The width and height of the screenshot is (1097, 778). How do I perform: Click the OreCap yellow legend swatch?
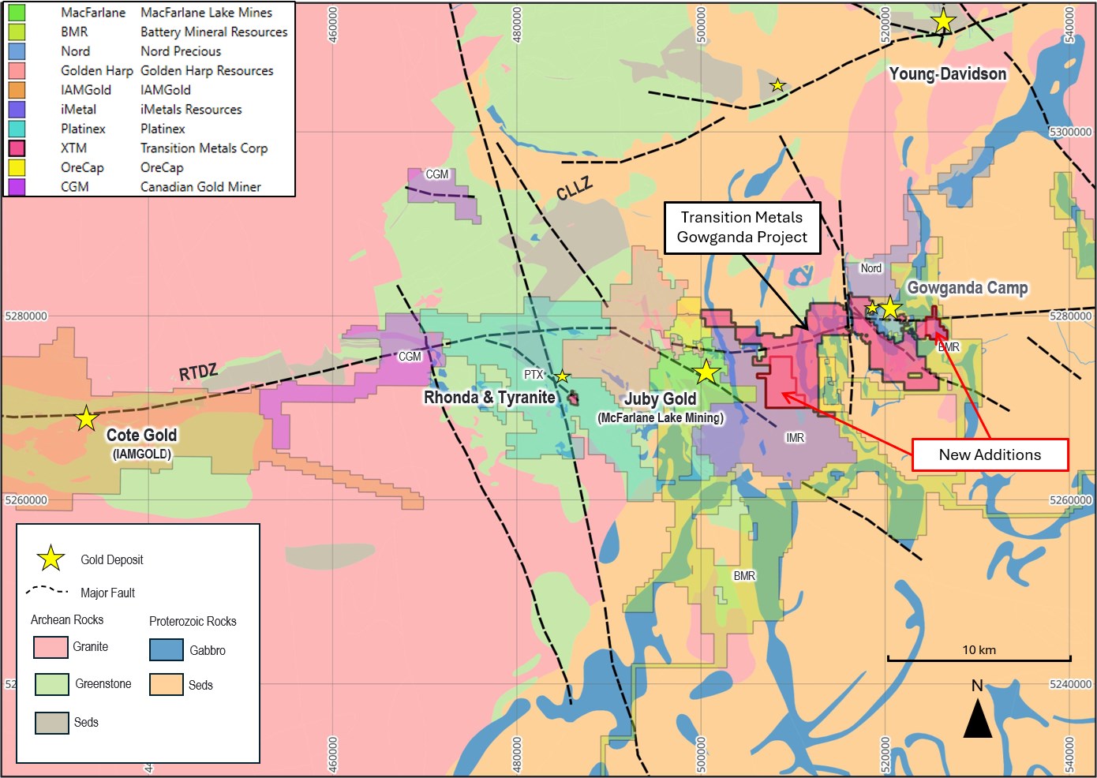coord(17,167)
